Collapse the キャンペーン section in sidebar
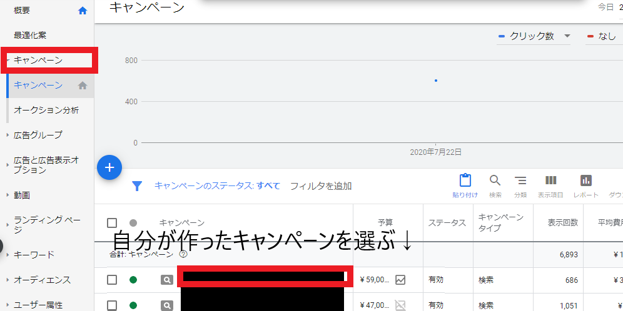Viewport: 623px width, 311px height. click(38, 61)
